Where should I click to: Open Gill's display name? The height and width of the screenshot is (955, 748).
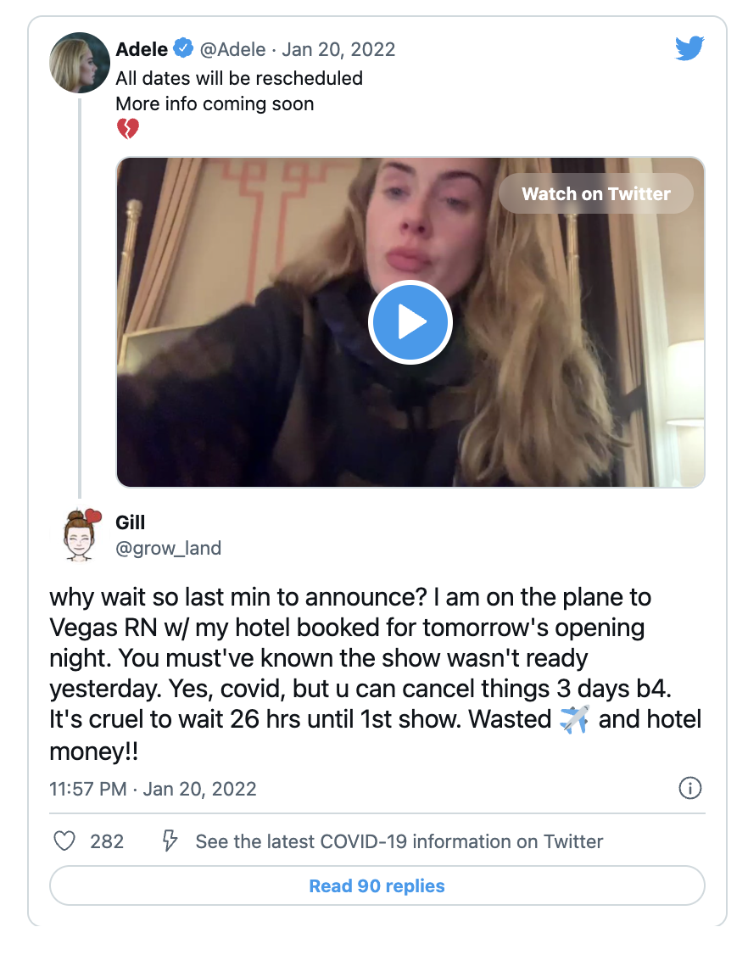pyautogui.click(x=131, y=522)
